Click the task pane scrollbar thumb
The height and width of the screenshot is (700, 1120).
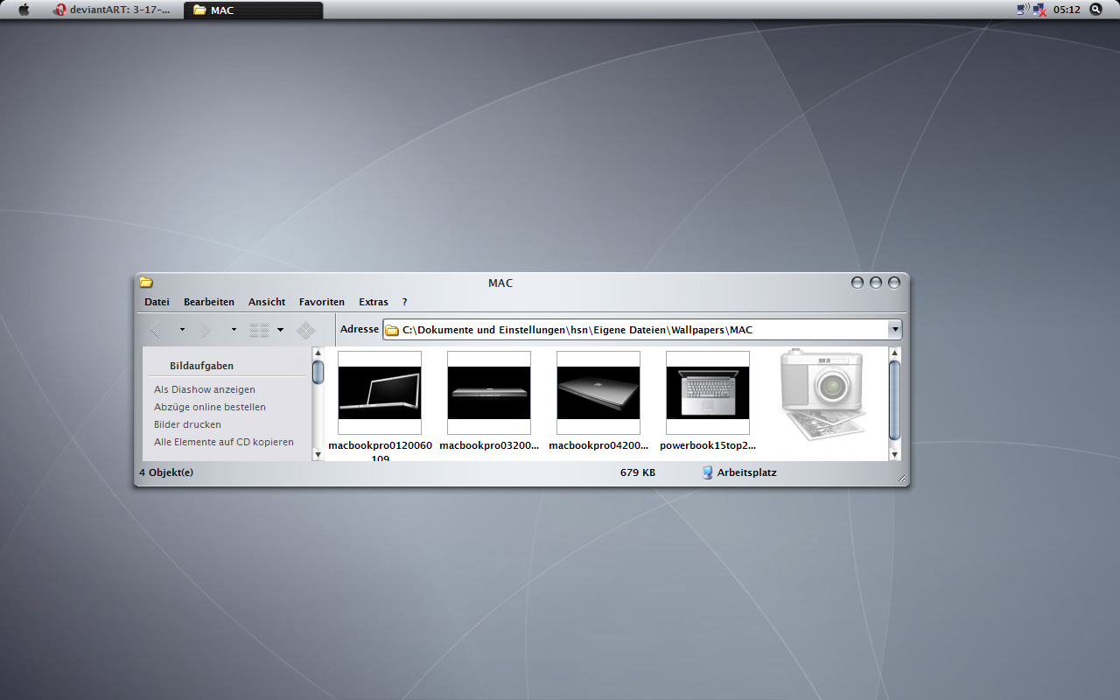[318, 372]
